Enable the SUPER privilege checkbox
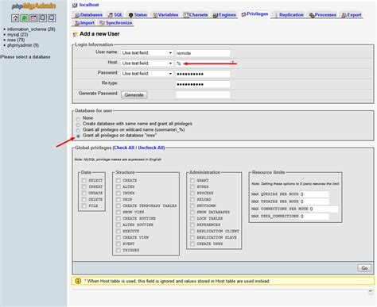377x307 pixels. coord(192,186)
